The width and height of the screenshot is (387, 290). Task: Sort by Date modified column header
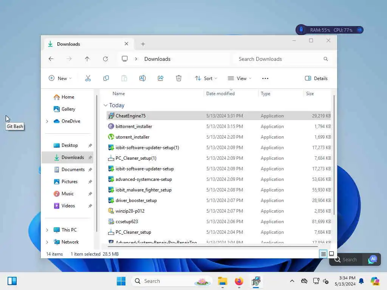pyautogui.click(x=220, y=94)
